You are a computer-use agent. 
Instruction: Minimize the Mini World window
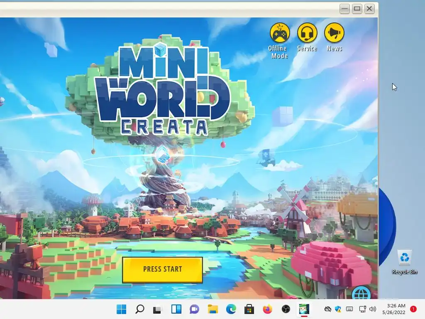coord(344,9)
